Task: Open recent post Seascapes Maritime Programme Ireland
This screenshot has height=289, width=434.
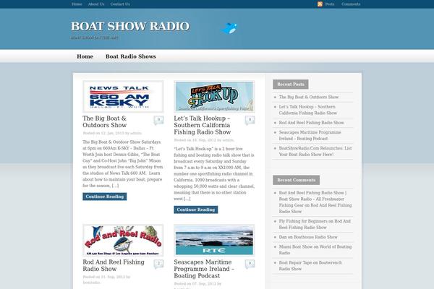Action: click(x=310, y=135)
